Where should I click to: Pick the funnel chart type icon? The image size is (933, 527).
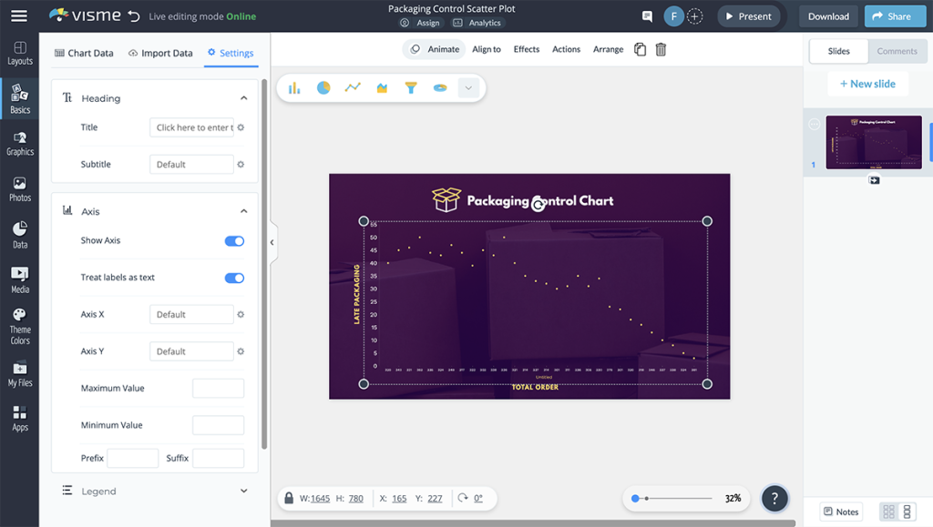pos(410,87)
